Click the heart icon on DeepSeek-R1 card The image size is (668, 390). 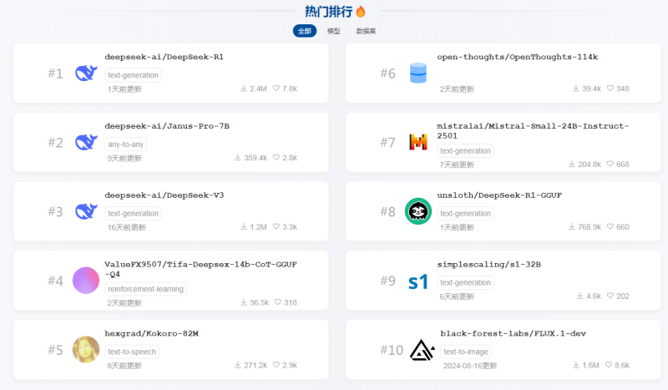(276, 89)
